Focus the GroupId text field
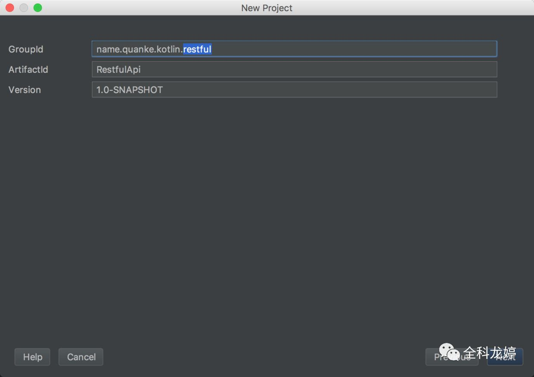 coord(294,49)
